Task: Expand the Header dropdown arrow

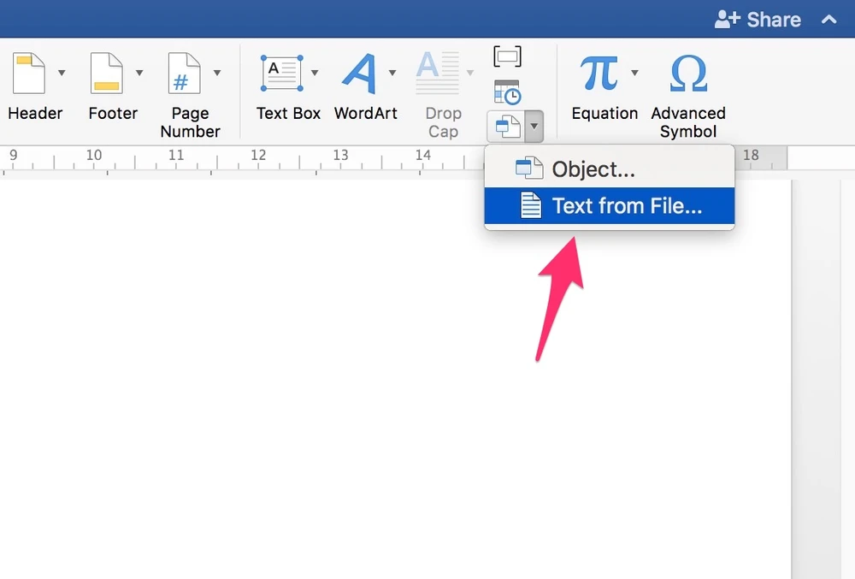Action: (62, 73)
